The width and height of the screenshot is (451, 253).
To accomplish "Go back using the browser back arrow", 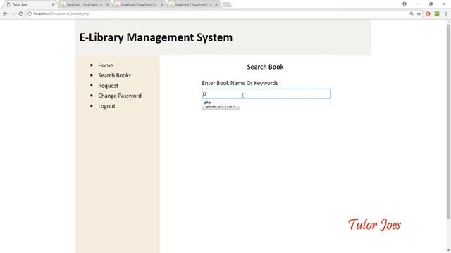I will coord(5,14).
